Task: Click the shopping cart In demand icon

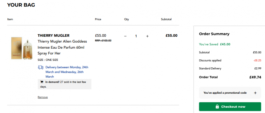Action: click(42, 82)
